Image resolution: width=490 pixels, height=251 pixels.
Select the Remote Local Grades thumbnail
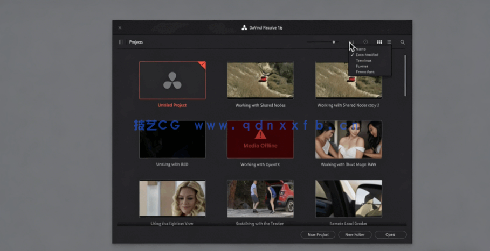point(348,198)
